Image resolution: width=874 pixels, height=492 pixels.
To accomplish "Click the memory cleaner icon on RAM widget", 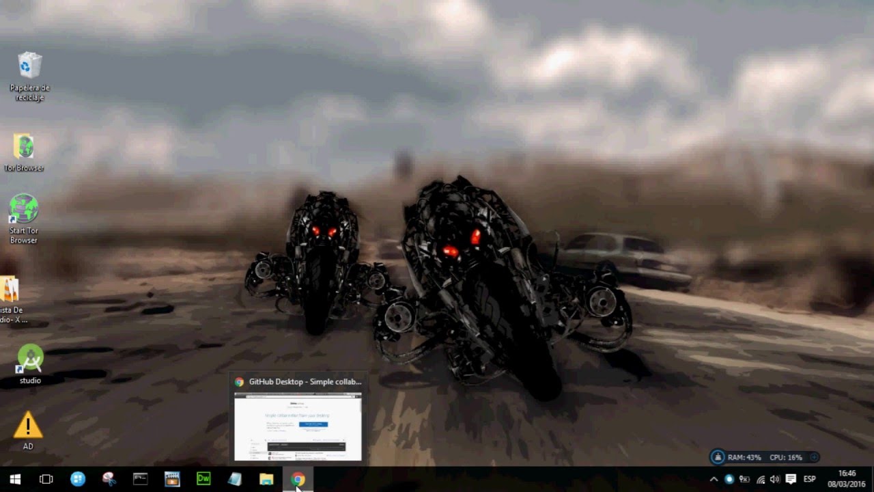I will (718, 457).
